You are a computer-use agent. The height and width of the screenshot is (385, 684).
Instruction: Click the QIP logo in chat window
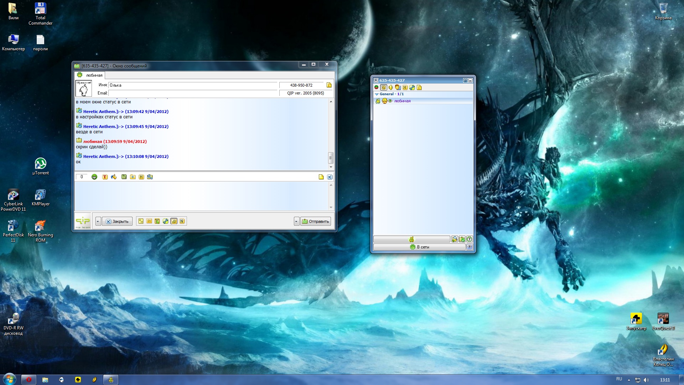[83, 221]
